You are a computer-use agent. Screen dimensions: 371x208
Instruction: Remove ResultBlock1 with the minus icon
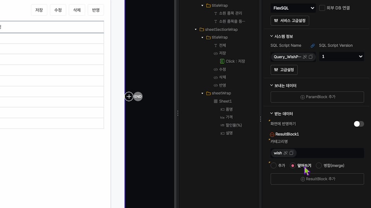272,134
